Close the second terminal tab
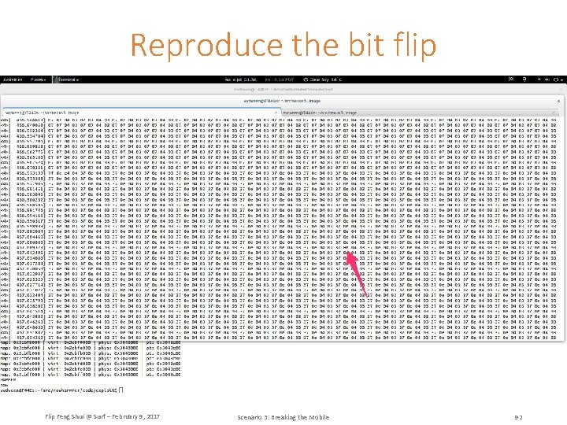Image resolution: width=567 pixels, height=425 pixels. (x=554, y=113)
